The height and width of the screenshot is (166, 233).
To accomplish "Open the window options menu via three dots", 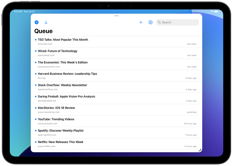I will [116, 16].
